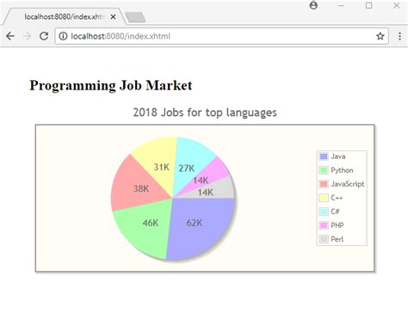408x325 pixels.
Task: Close the localhost:8080 tab
Action: pyautogui.click(x=113, y=17)
